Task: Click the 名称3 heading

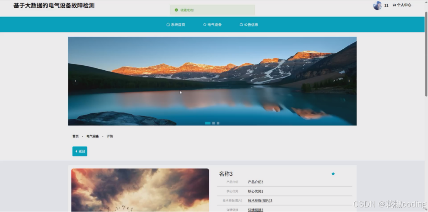Action: [x=226, y=174]
